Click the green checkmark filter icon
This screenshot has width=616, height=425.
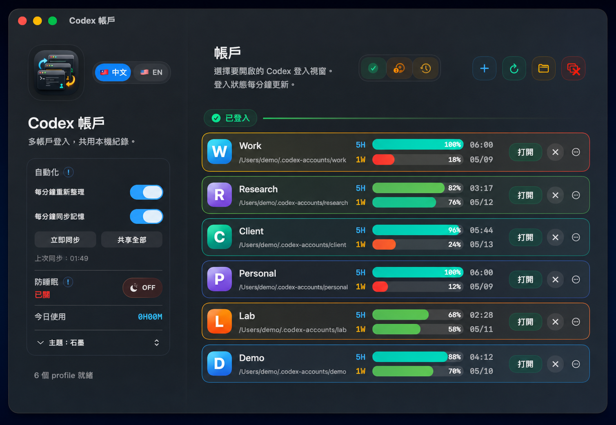pos(373,68)
